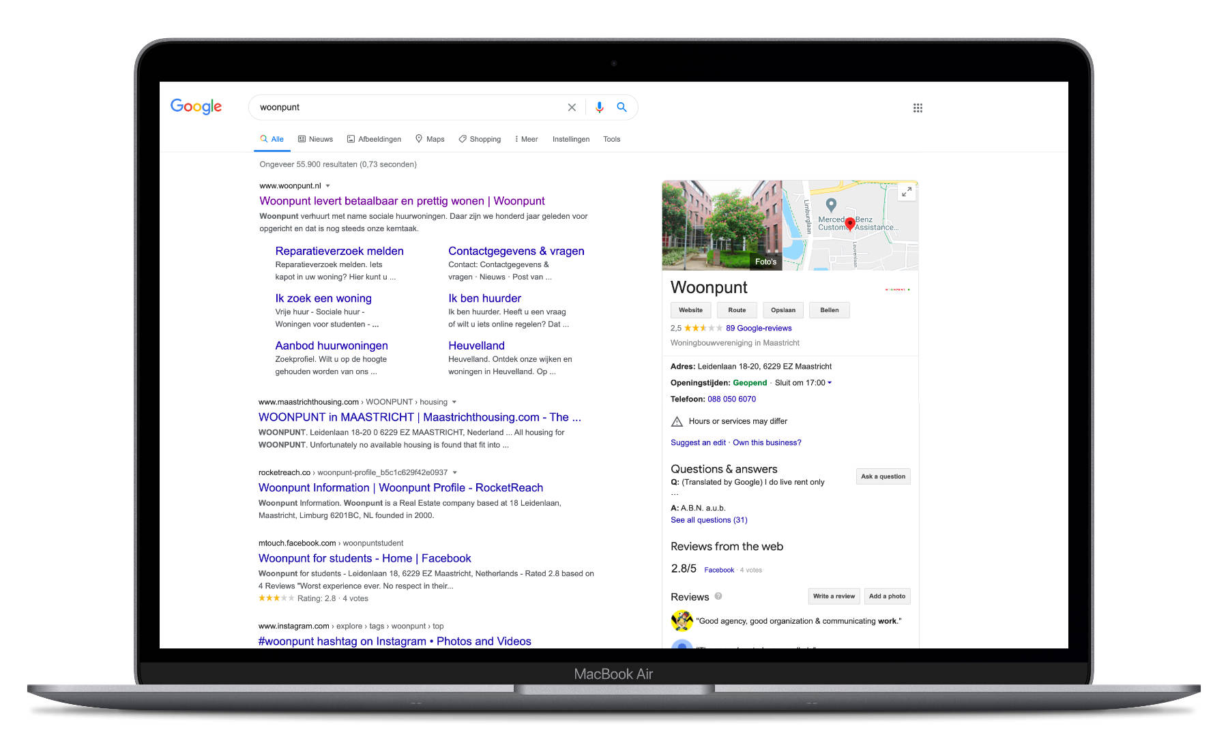The height and width of the screenshot is (730, 1228).
Task: Select the Alle tab
Action: 272,139
